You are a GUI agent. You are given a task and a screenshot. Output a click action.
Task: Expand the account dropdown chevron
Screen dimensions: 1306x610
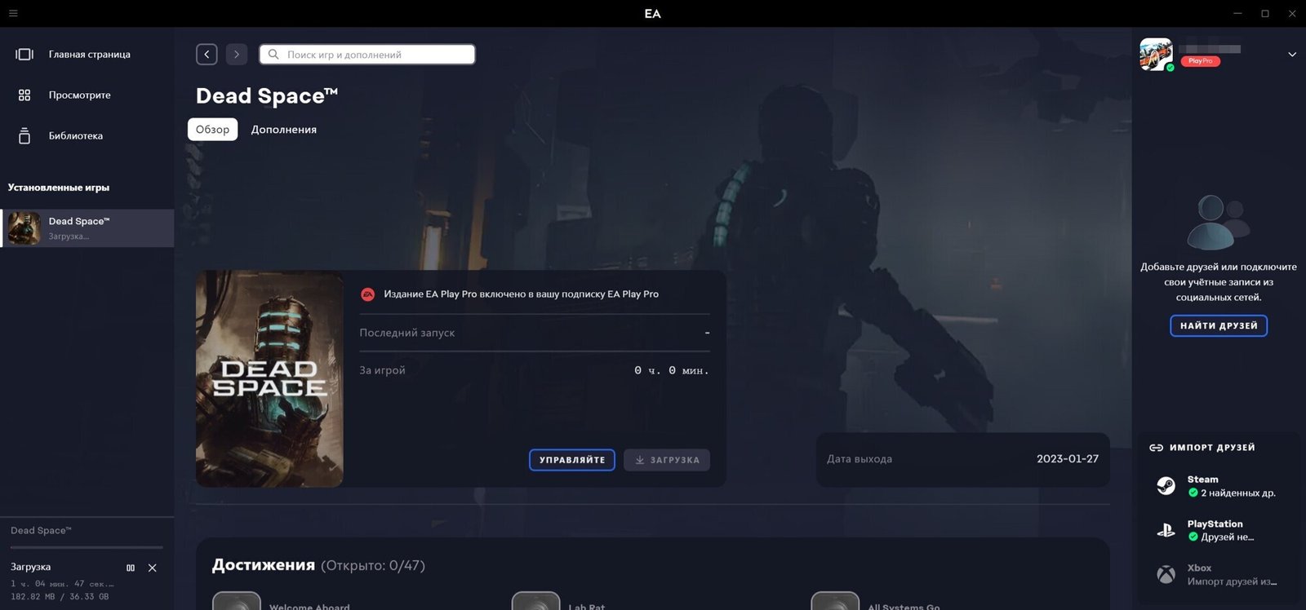[1292, 54]
